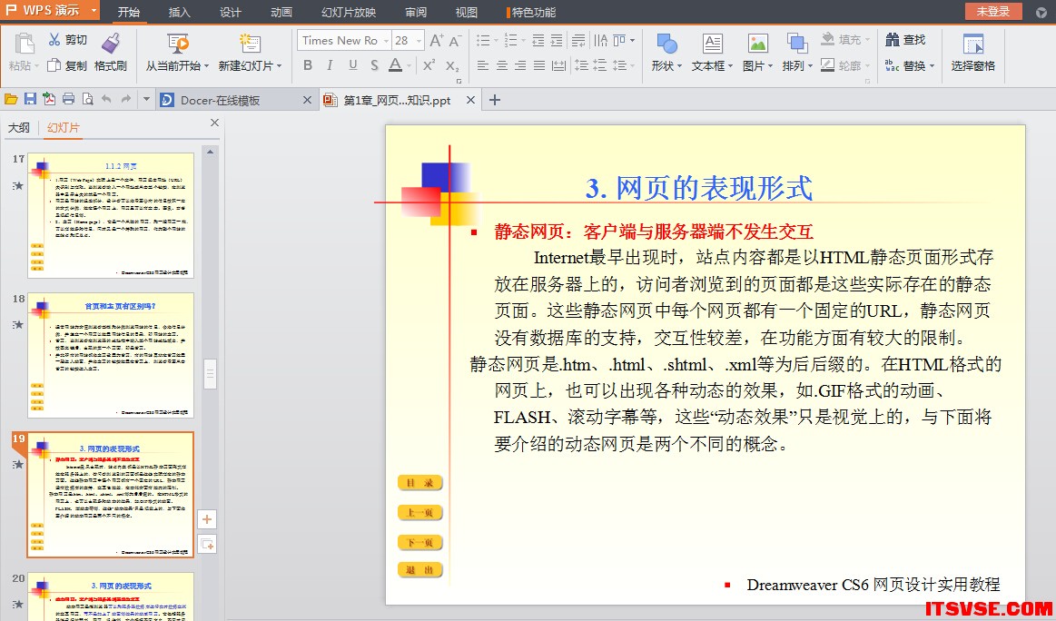The height and width of the screenshot is (621, 1056).
Task: Click the 退出 button on slide
Action: [x=420, y=570]
